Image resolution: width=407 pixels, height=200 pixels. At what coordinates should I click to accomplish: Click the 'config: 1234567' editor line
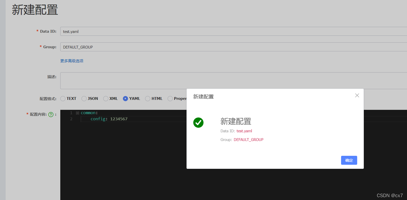[109, 119]
